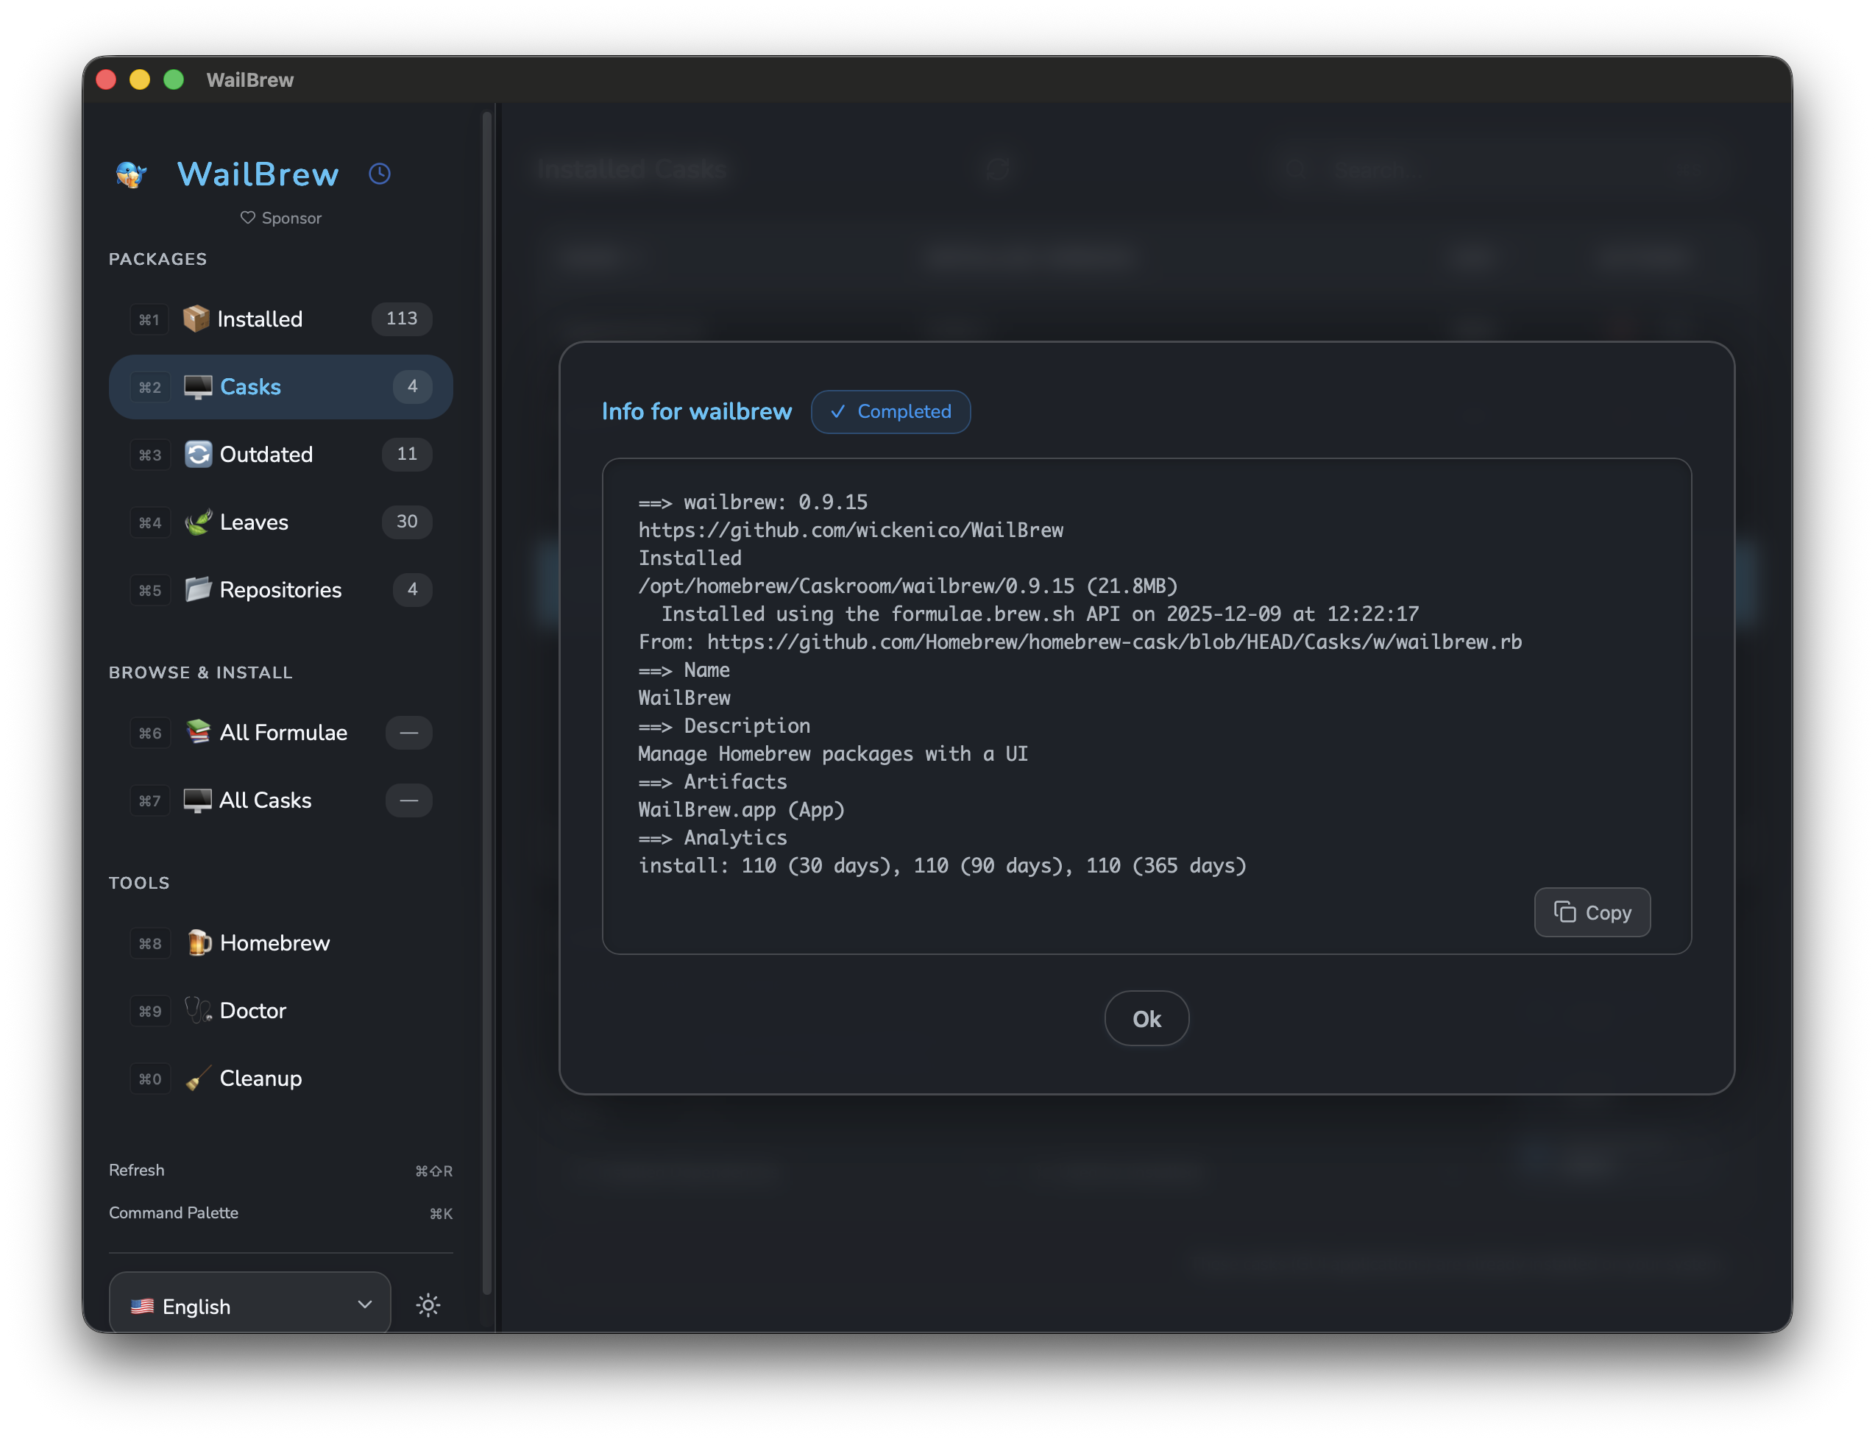Viewport: 1875px width, 1442px height.
Task: Switch to the Casks tab in Packages
Action: tap(250, 386)
